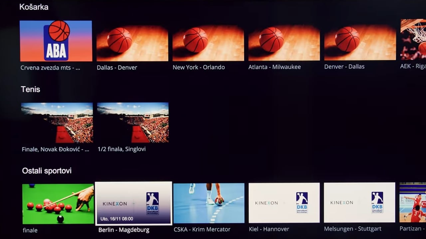426x239 pixels.
Task: Click the 'Partizan' title text
Action: coord(413,228)
